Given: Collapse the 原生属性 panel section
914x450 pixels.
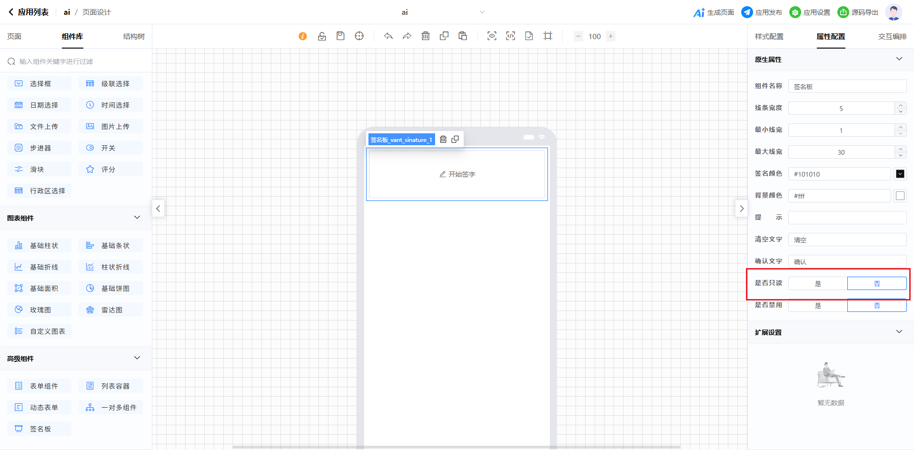Looking at the screenshot, I should click(x=899, y=59).
